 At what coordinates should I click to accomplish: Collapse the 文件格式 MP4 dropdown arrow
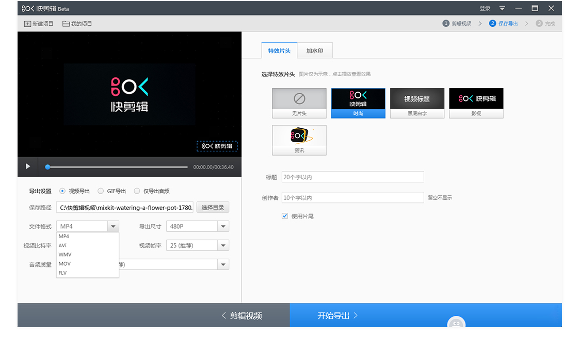click(x=113, y=226)
